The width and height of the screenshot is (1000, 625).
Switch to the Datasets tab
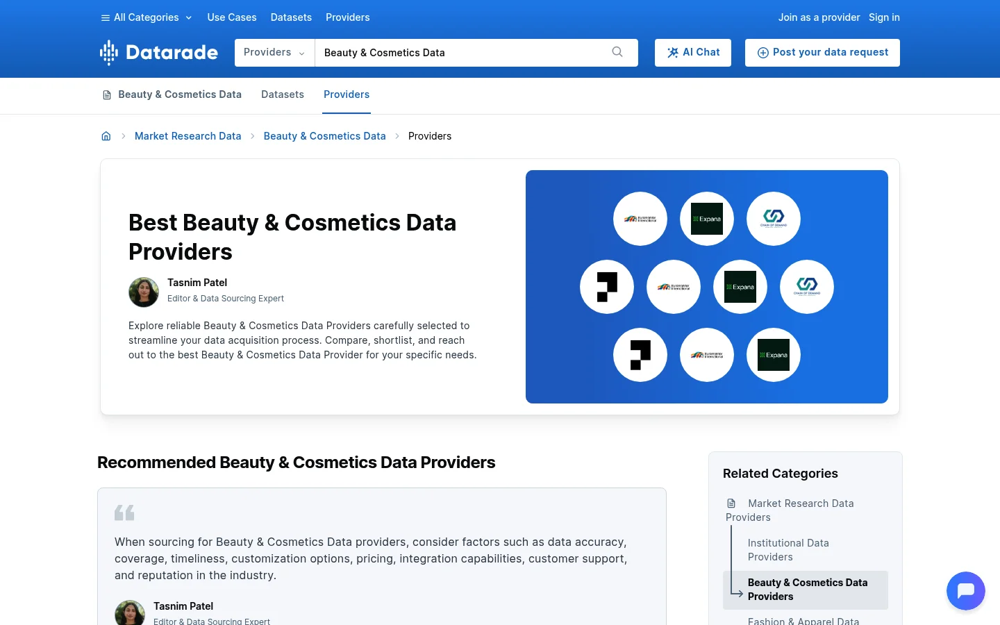(x=283, y=94)
